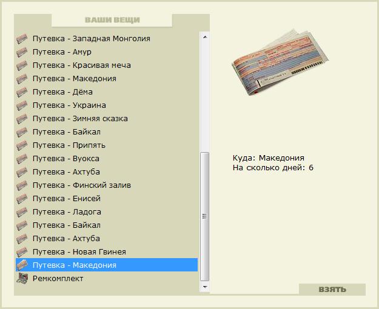The height and width of the screenshot is (309, 379).
Task: Select the 'Путевка - Амур' entry text
Action: 62,52
